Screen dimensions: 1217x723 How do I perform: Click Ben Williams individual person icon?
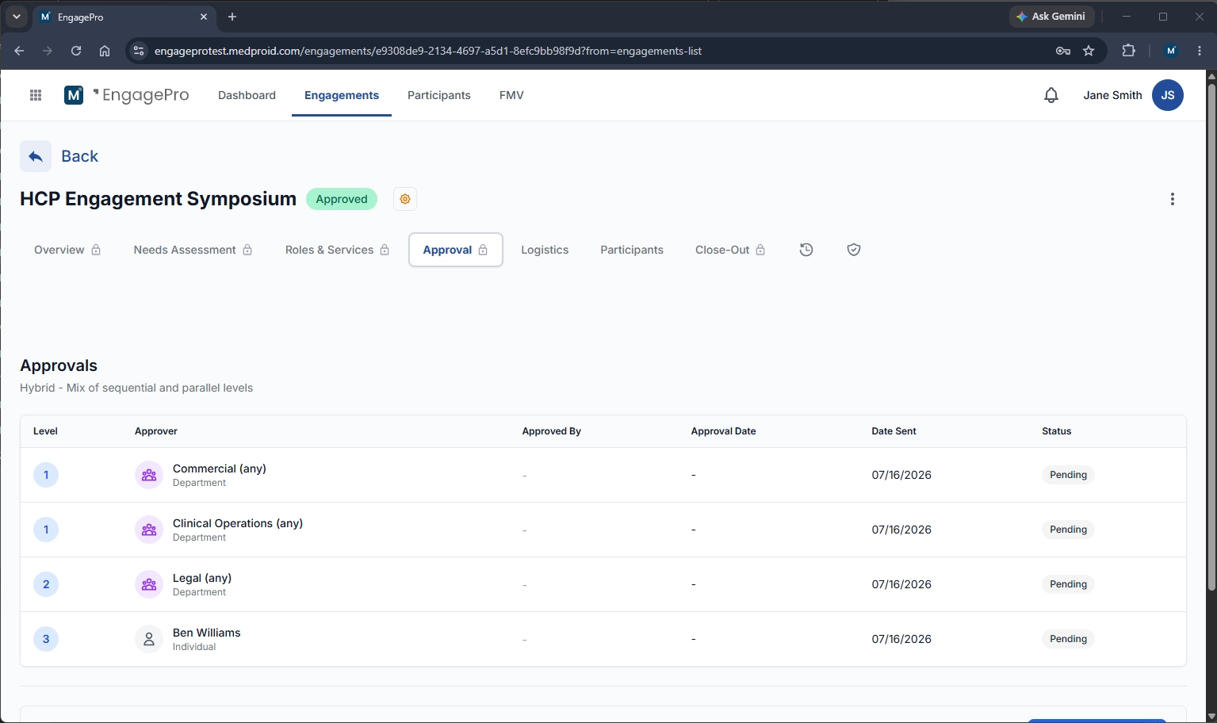click(149, 639)
